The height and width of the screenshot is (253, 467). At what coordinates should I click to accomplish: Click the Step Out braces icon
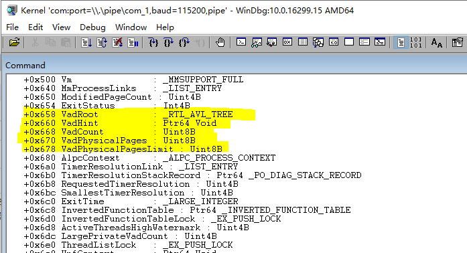[x=184, y=43]
